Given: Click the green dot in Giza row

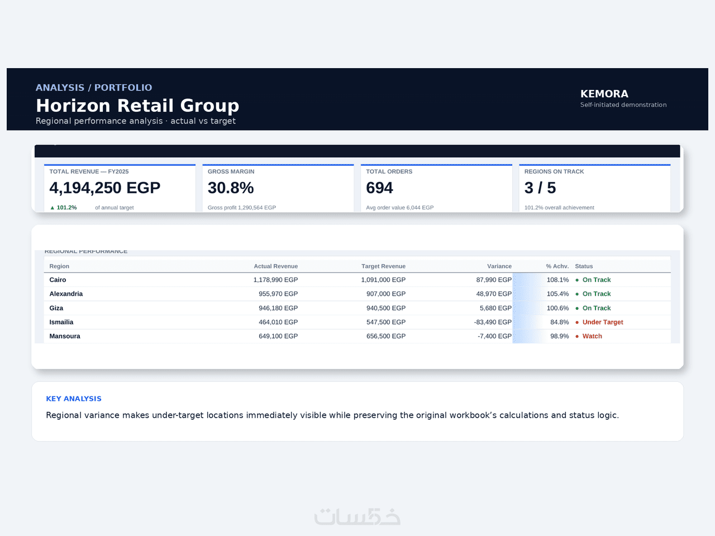Looking at the screenshot, I should point(577,308).
